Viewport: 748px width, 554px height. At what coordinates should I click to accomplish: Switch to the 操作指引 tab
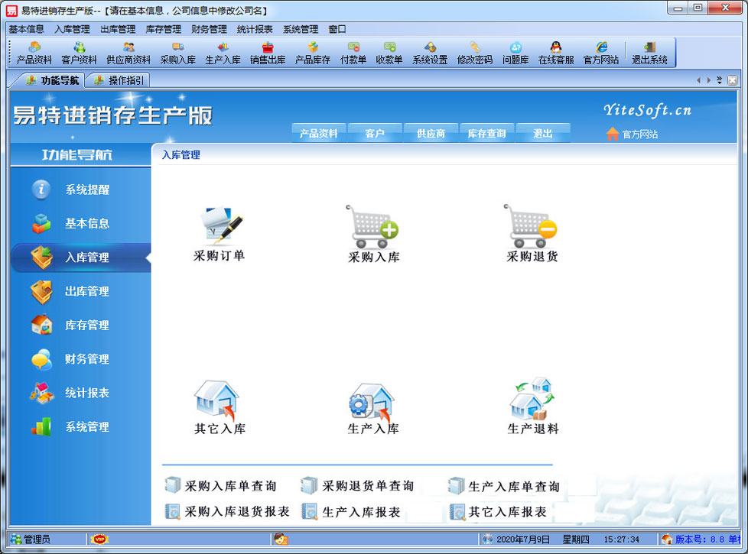point(119,80)
